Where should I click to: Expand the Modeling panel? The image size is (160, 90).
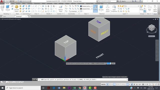click(7, 14)
